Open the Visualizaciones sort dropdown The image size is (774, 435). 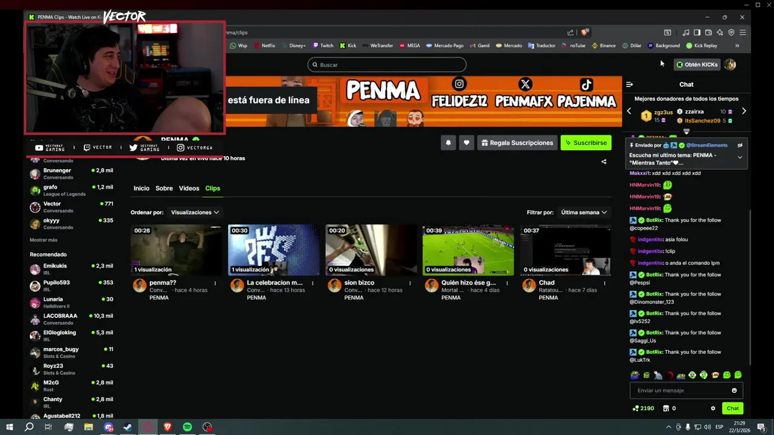(x=195, y=212)
